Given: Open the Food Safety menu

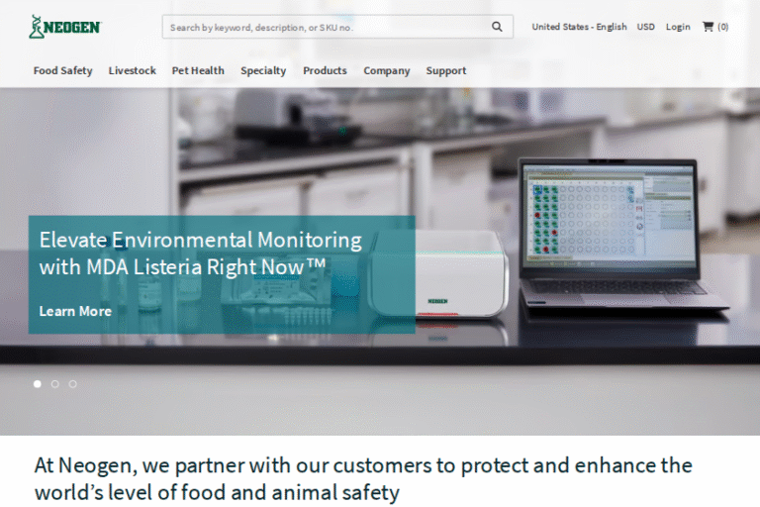Looking at the screenshot, I should point(62,70).
